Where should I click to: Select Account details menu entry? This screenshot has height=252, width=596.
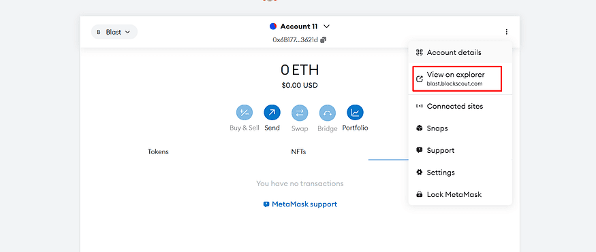460,52
